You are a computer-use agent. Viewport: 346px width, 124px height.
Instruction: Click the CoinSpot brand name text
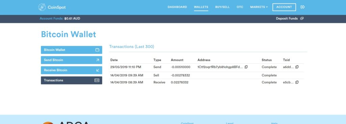[x=57, y=7]
